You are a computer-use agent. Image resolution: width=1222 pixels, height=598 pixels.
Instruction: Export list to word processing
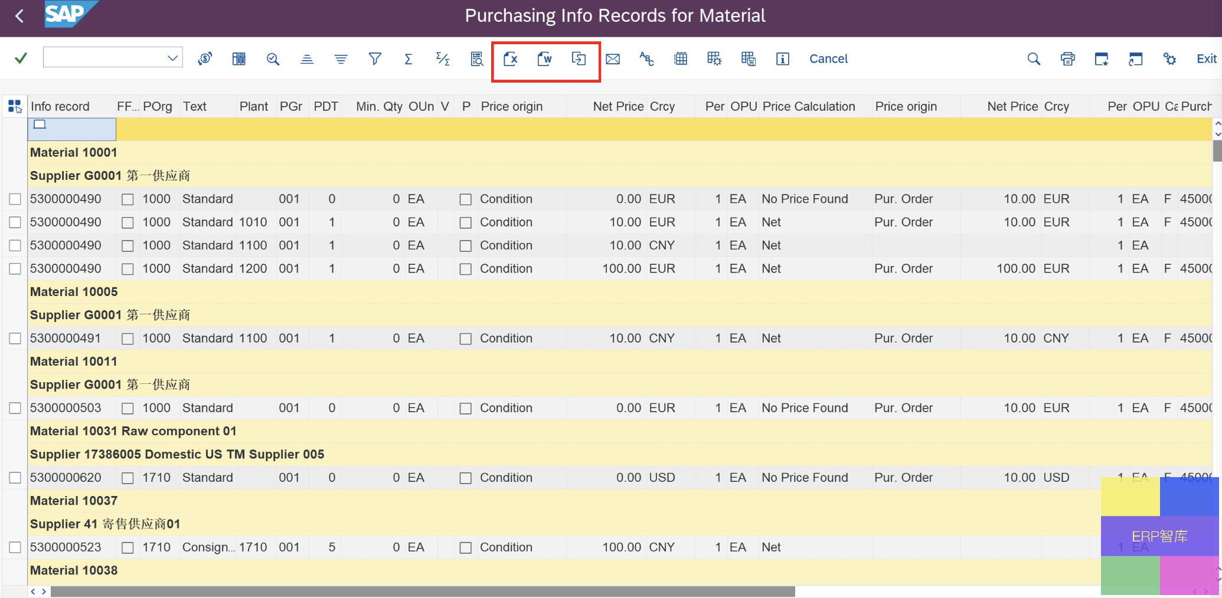(x=545, y=58)
